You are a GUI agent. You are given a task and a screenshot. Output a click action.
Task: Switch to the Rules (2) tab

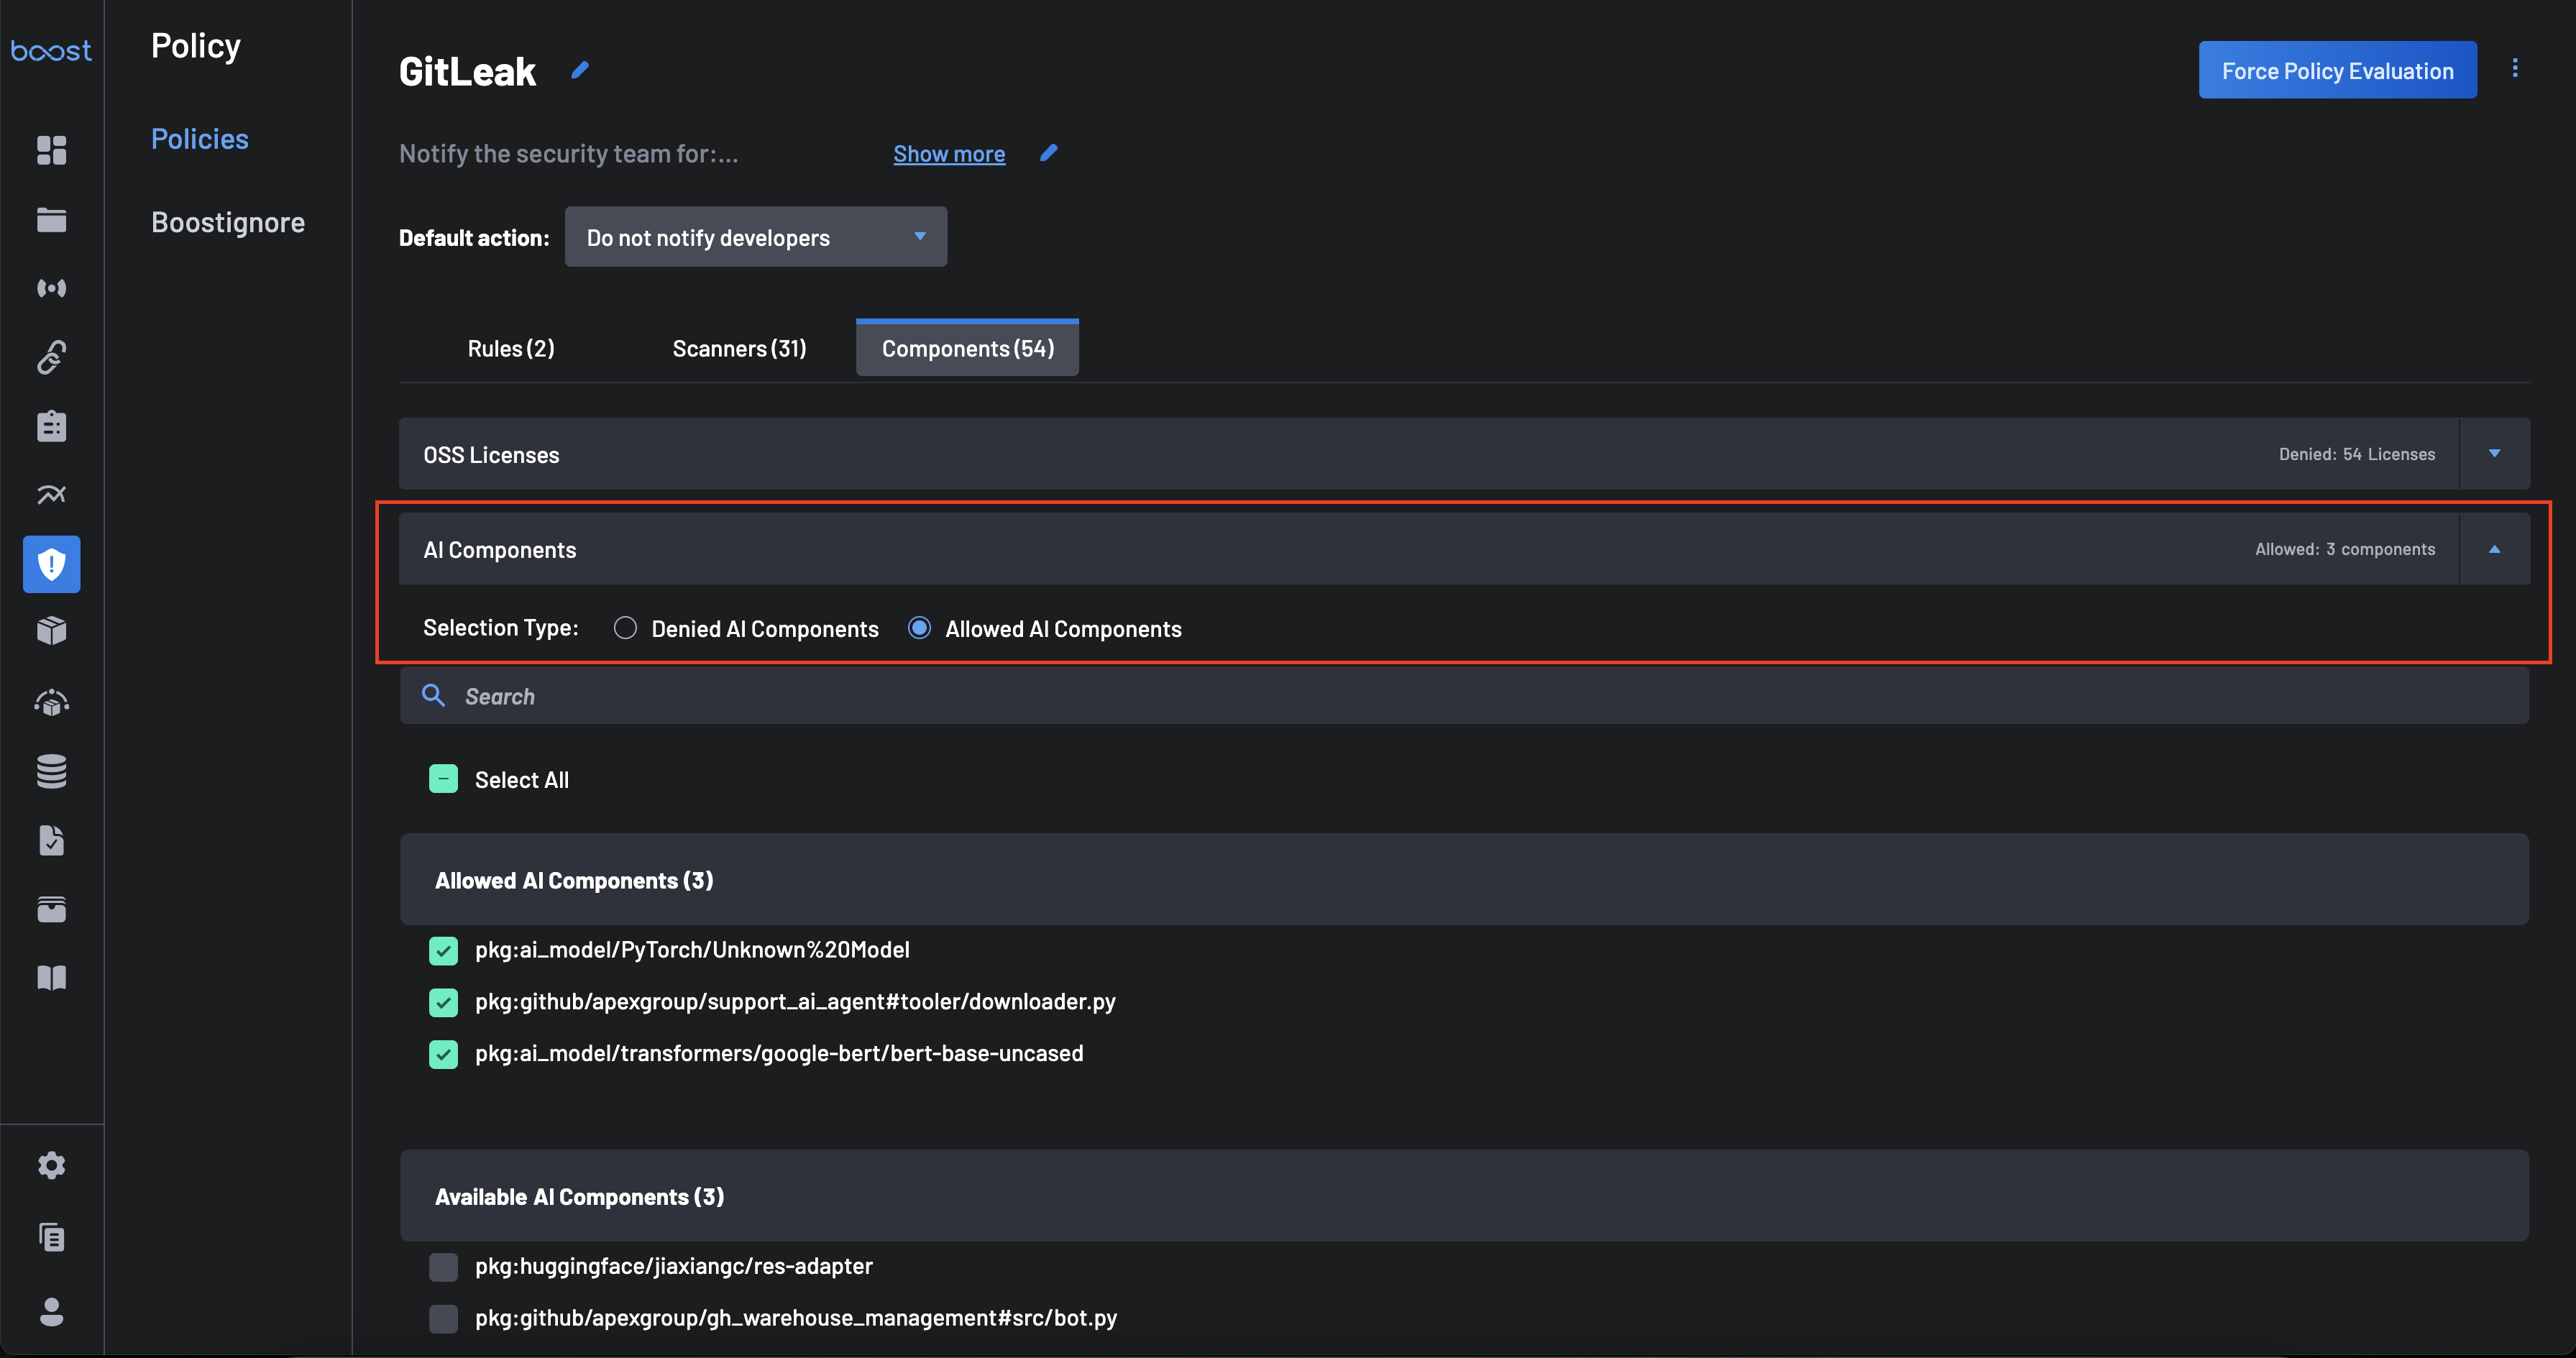click(510, 348)
